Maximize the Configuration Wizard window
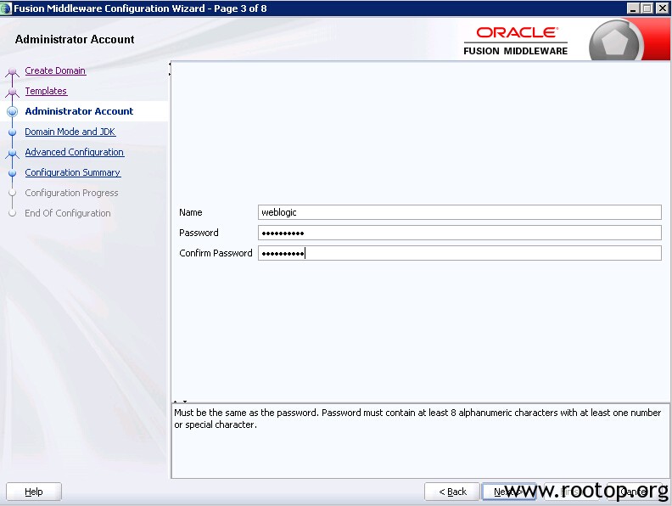 (x=647, y=8)
